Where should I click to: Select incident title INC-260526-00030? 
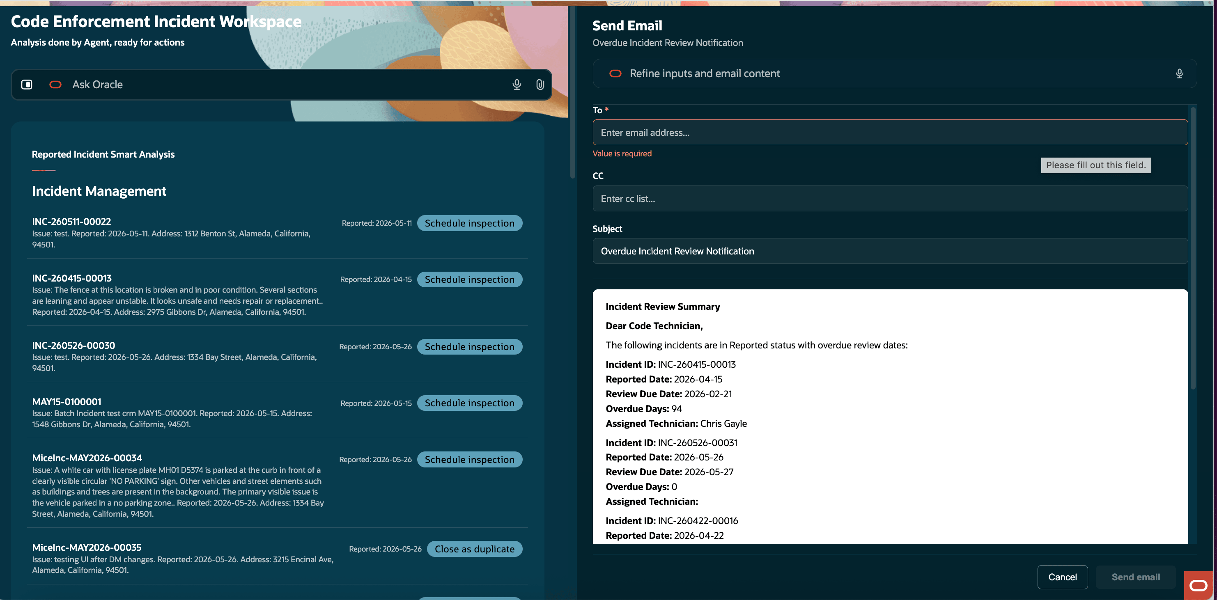(x=73, y=346)
